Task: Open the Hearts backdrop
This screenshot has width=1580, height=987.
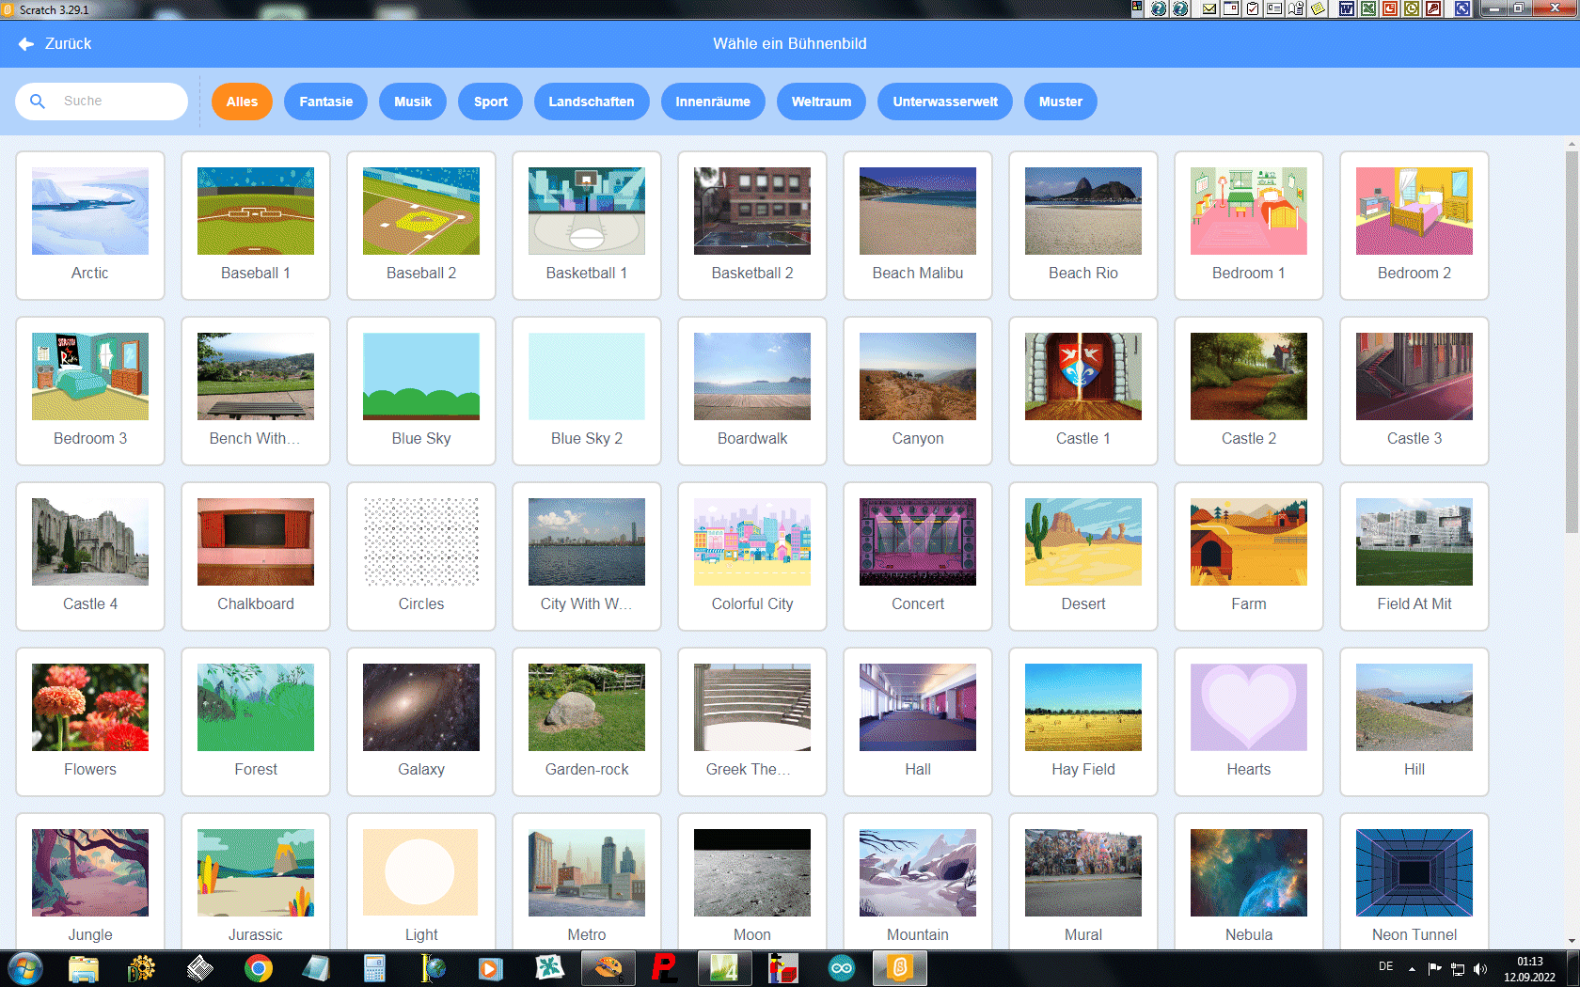Action: [x=1249, y=722]
